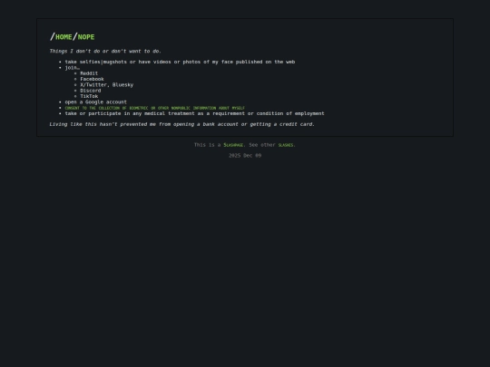490x367 pixels.
Task: Select the 'X/Twitter, Bluesky' sub-item
Action: click(107, 85)
